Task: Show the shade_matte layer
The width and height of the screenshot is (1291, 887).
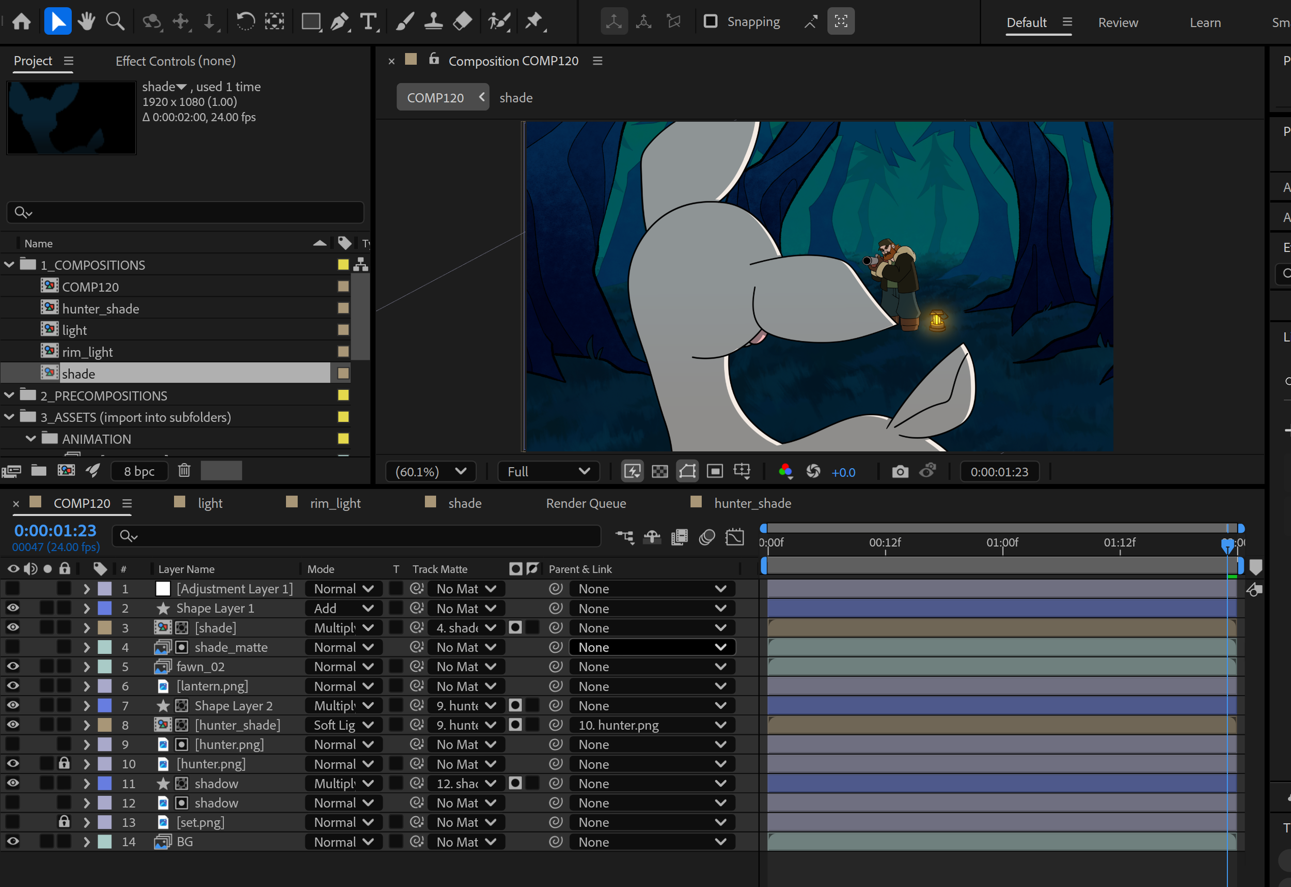Action: [x=12, y=647]
